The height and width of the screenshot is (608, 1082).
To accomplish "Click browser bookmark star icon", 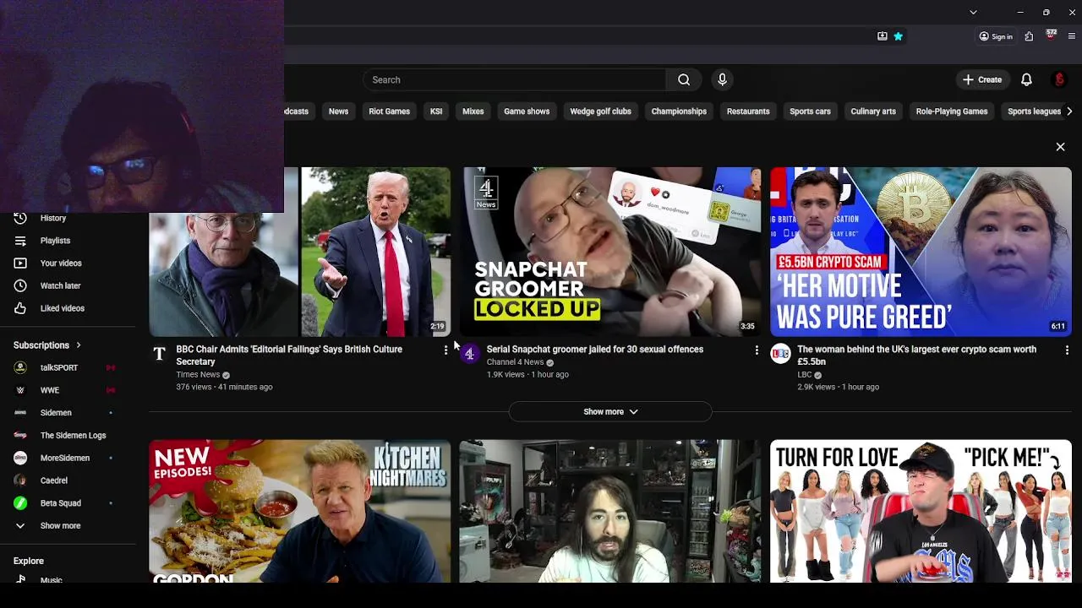I will pyautogui.click(x=898, y=36).
